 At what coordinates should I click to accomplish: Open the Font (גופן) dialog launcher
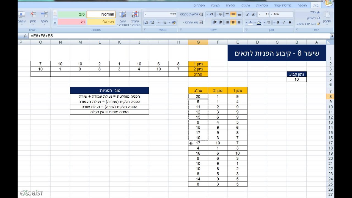[x=246, y=29]
